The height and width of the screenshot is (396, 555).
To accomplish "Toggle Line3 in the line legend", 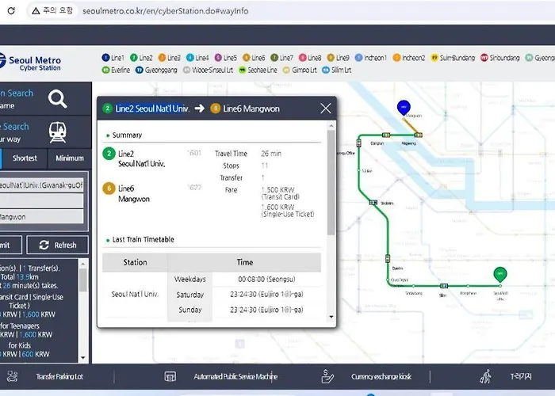I will (x=169, y=58).
